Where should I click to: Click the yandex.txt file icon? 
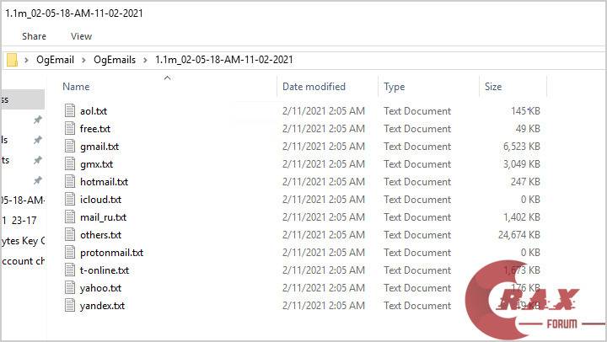click(71, 306)
